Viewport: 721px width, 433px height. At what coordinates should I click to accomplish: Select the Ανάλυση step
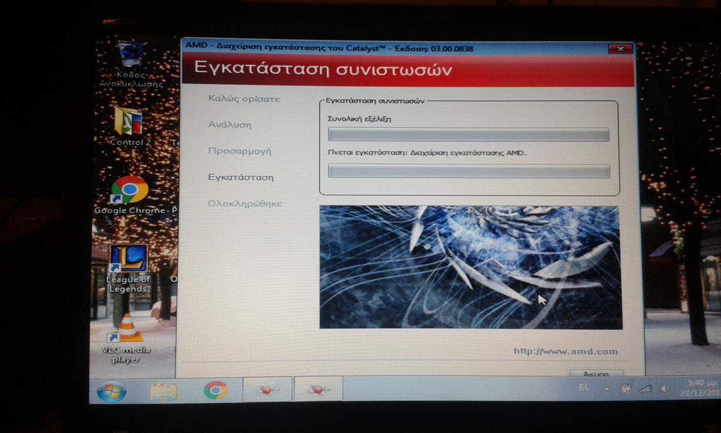pyautogui.click(x=230, y=125)
